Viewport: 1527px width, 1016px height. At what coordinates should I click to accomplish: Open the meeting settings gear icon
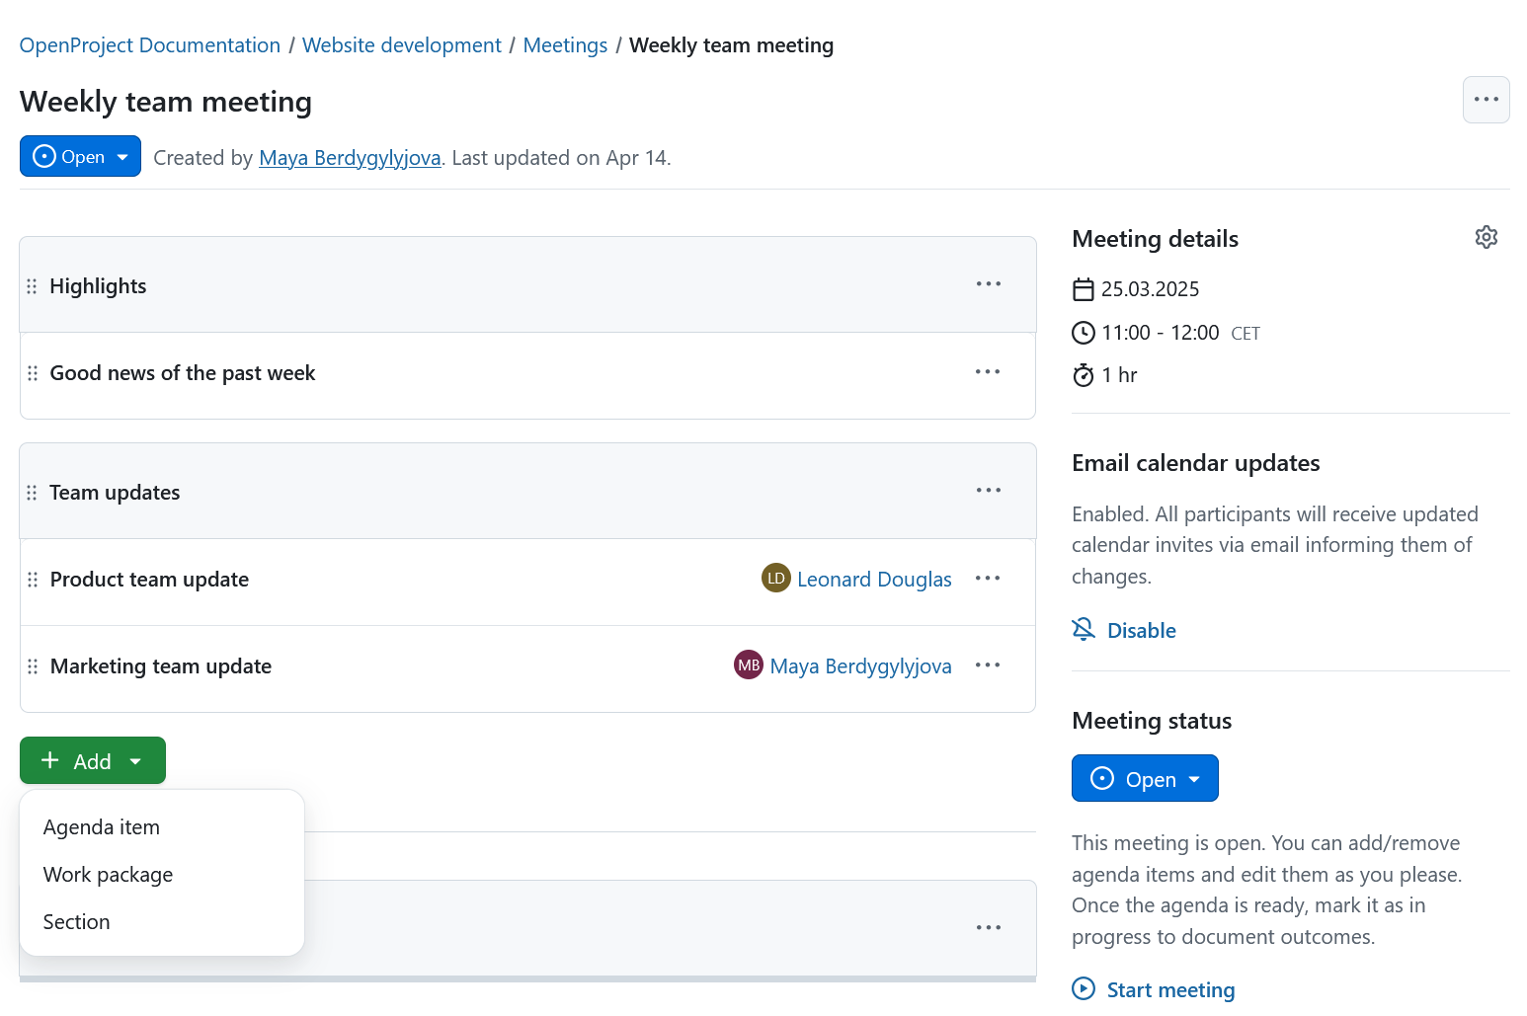pos(1487,237)
